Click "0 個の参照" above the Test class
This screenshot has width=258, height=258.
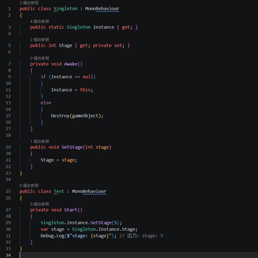(x=29, y=186)
